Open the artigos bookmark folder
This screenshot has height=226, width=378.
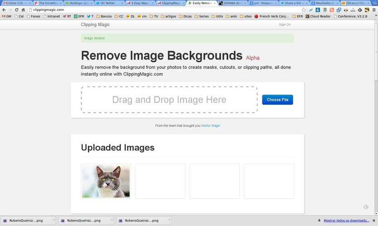[x=169, y=16]
